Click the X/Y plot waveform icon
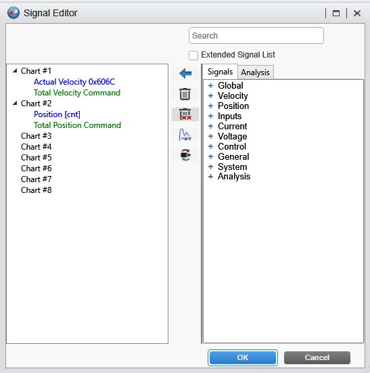This screenshot has width=370, height=373. [185, 135]
